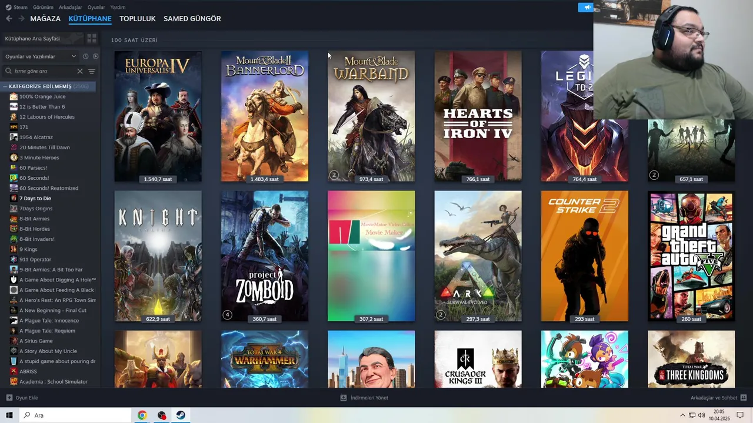Select Hearts of Iron IV cover

point(478,116)
